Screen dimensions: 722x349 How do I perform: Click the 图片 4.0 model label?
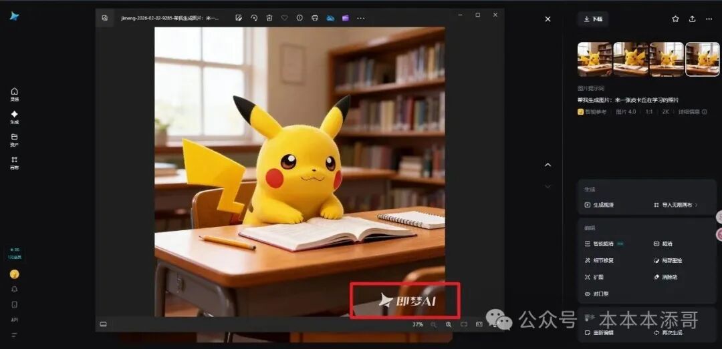[x=626, y=111]
